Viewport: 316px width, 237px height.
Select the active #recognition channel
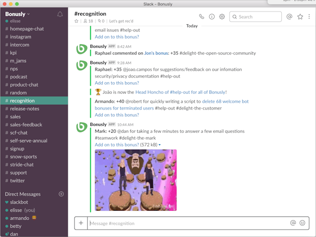(34, 101)
